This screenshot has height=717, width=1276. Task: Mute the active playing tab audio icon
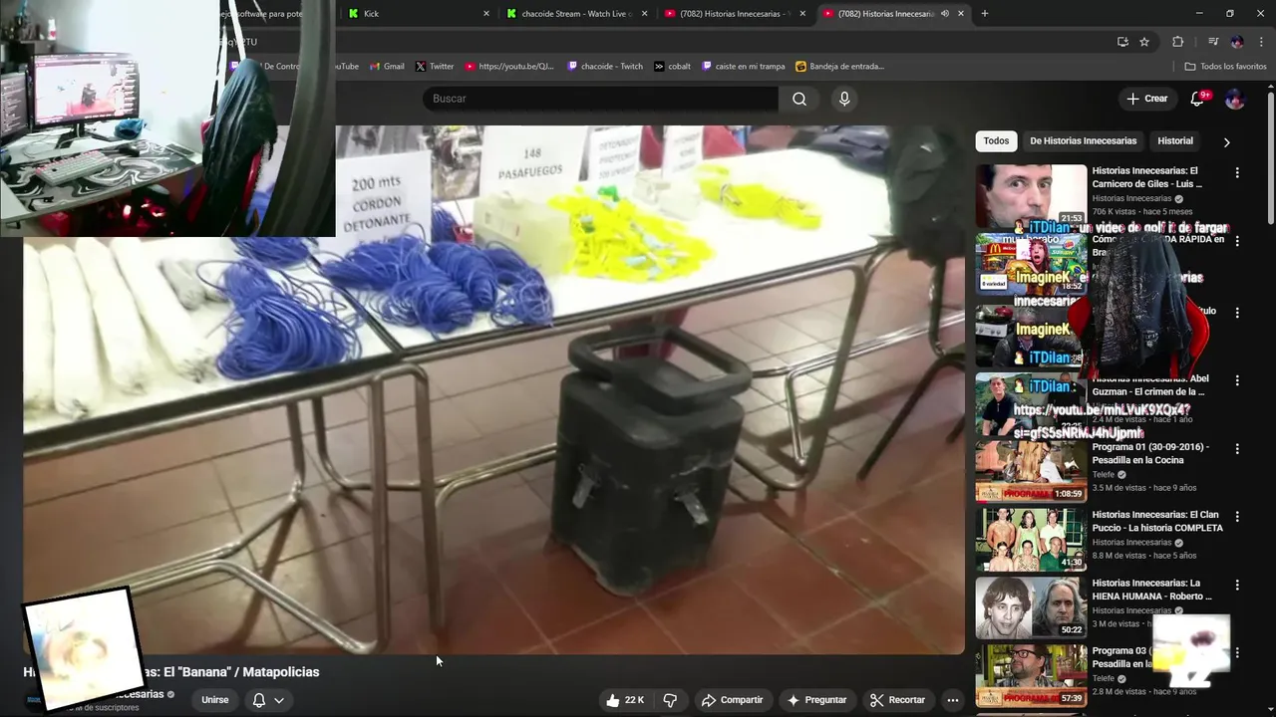tap(944, 14)
